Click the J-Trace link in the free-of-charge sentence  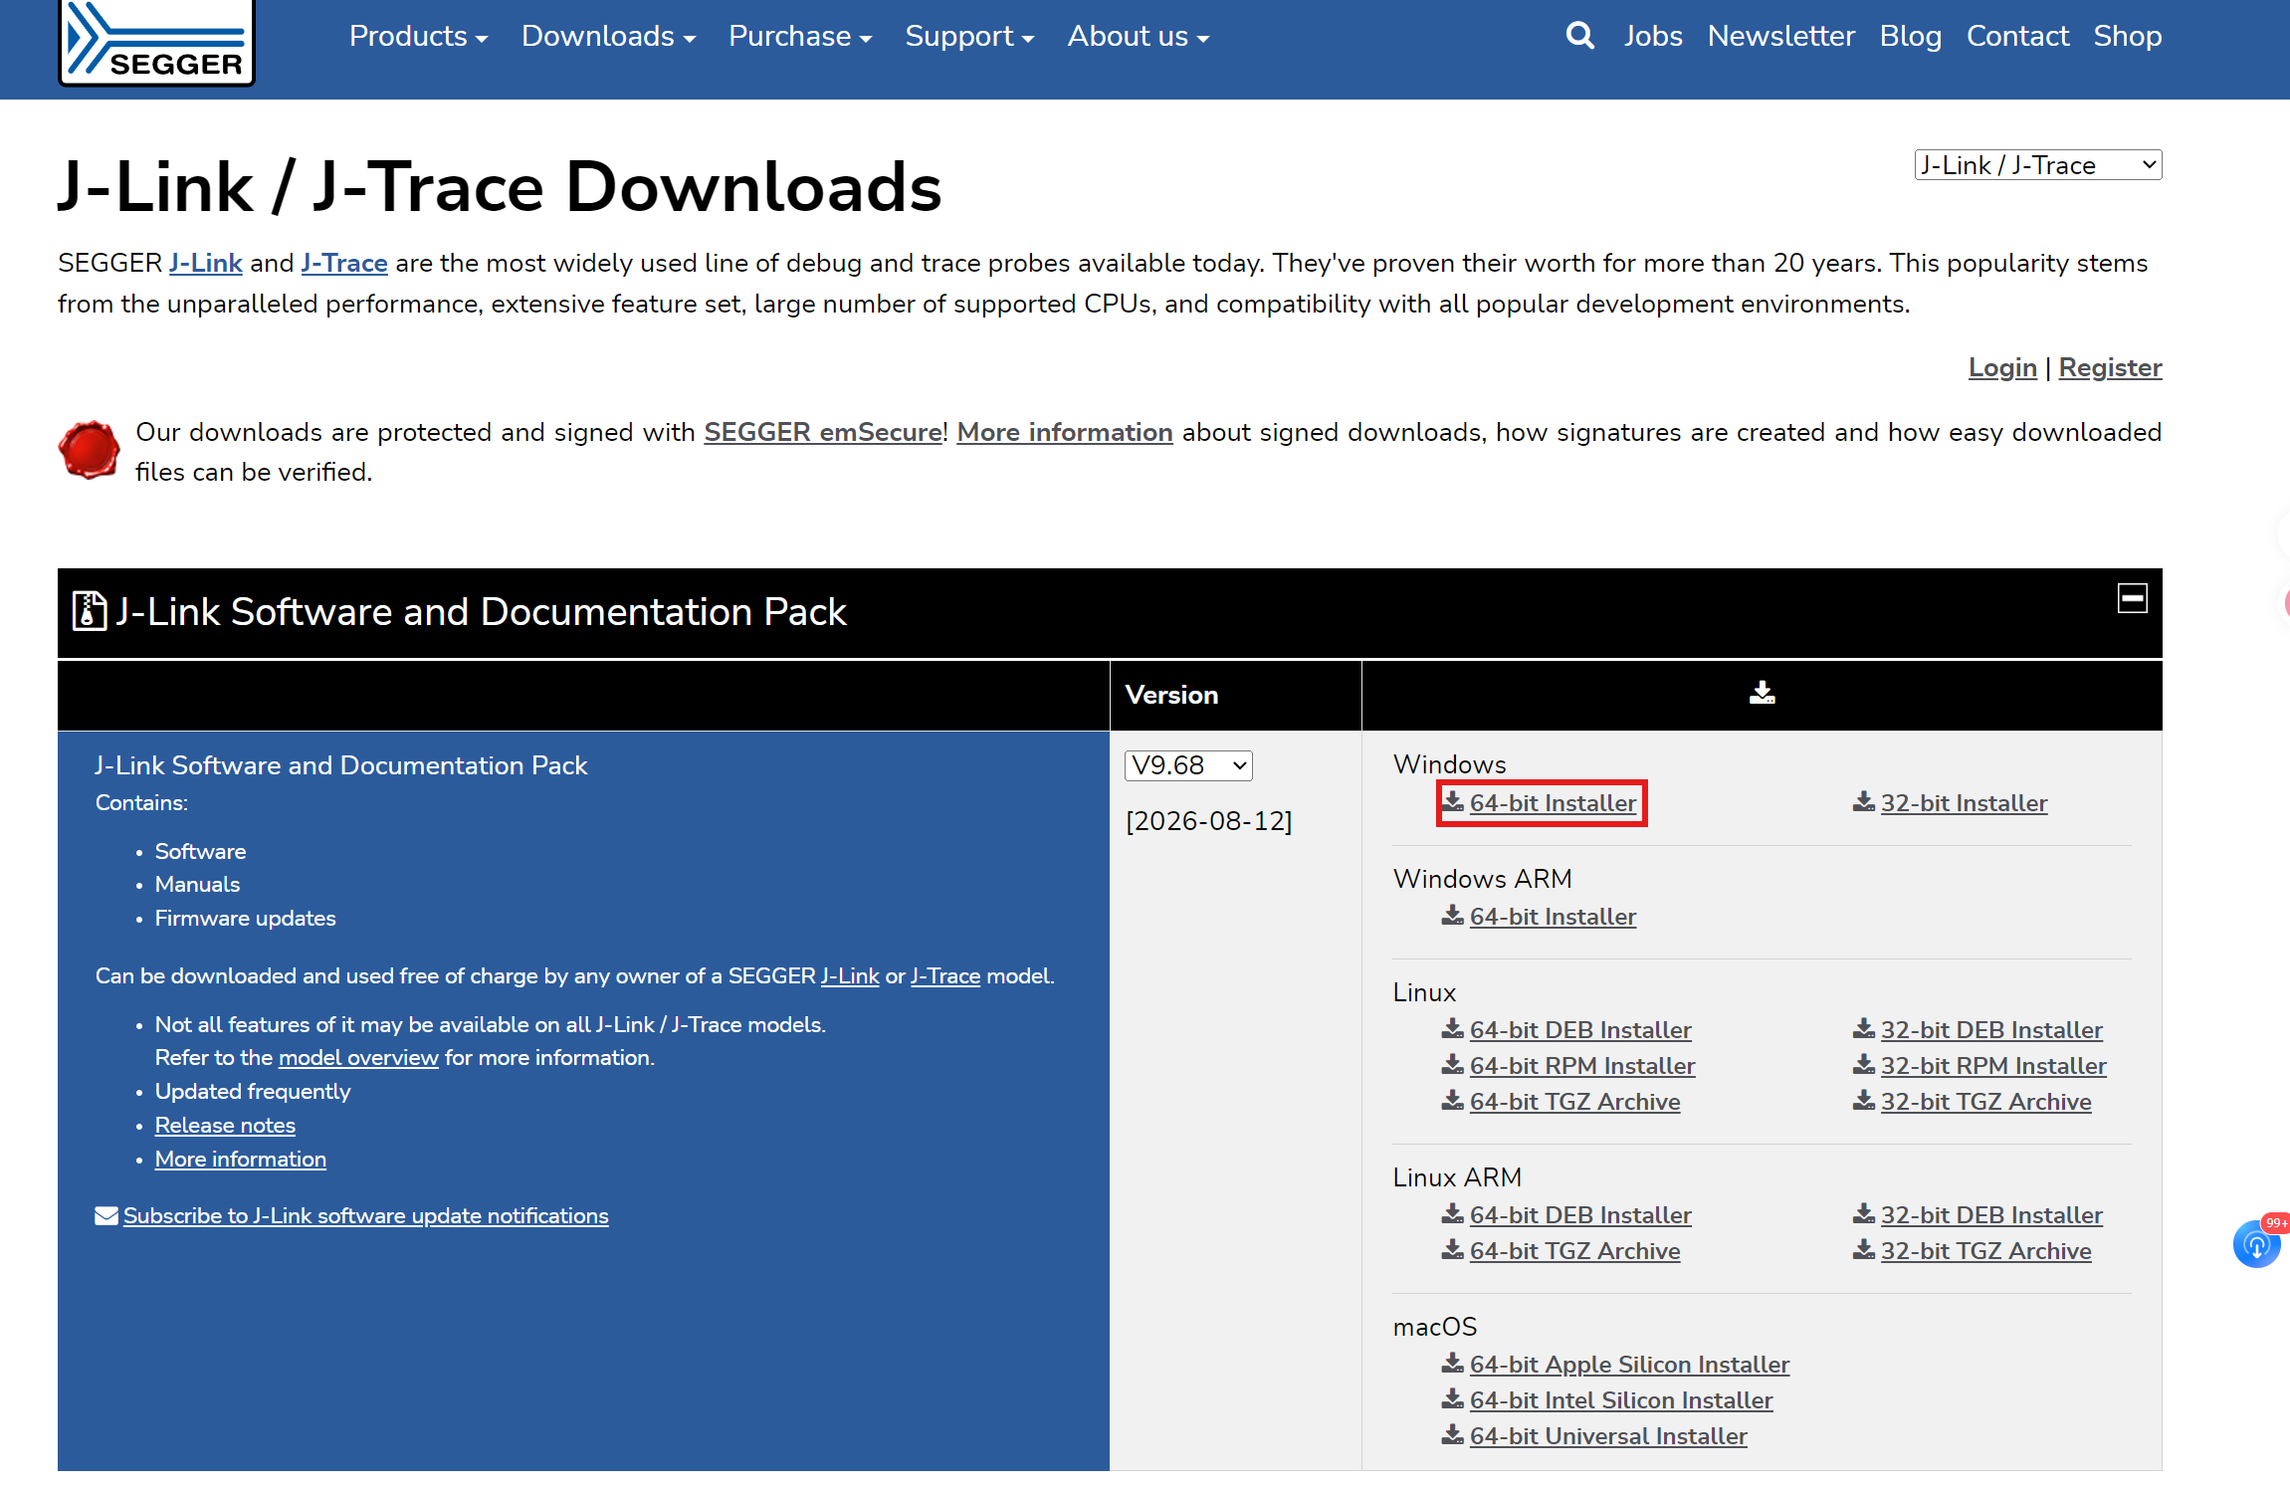(x=945, y=975)
